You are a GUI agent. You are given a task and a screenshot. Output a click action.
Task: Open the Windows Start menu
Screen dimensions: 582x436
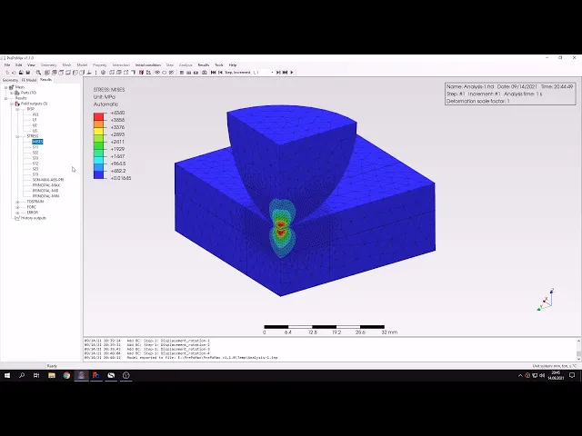(x=7, y=375)
